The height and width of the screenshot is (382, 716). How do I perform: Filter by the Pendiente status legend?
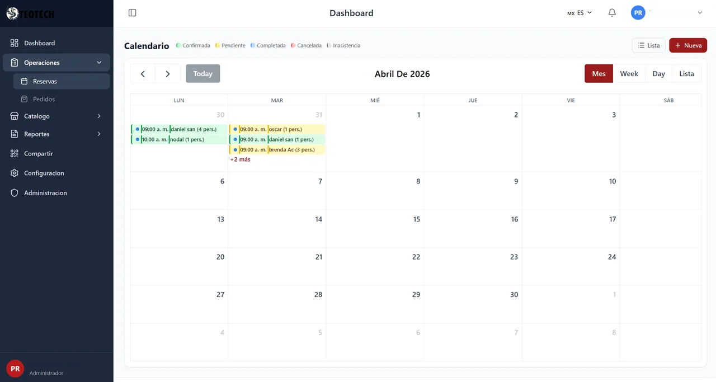230,45
